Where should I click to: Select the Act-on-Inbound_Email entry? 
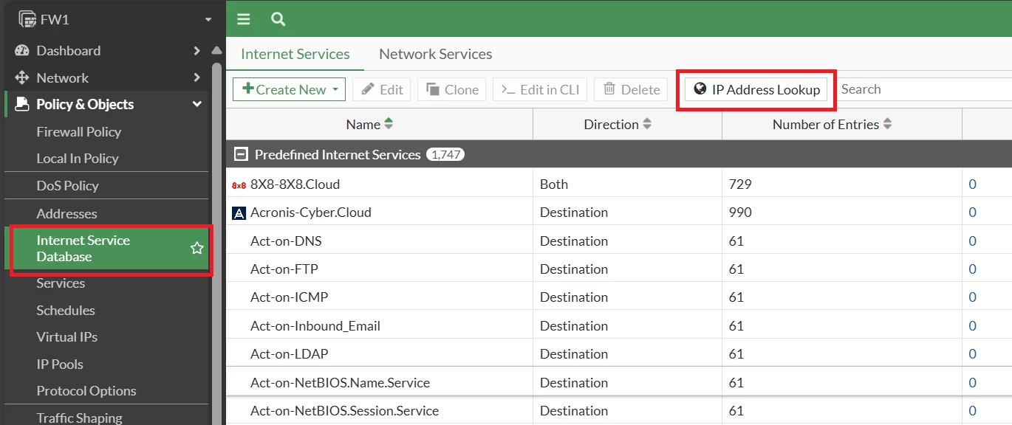pyautogui.click(x=619, y=325)
